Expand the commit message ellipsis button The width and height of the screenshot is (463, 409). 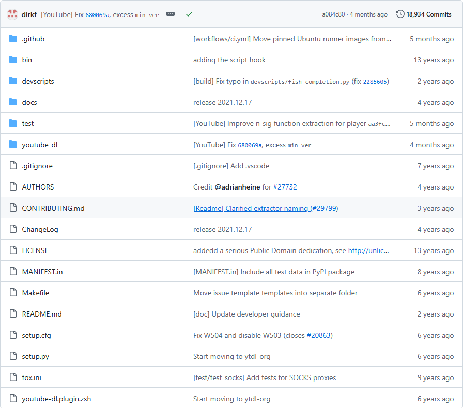click(x=171, y=14)
